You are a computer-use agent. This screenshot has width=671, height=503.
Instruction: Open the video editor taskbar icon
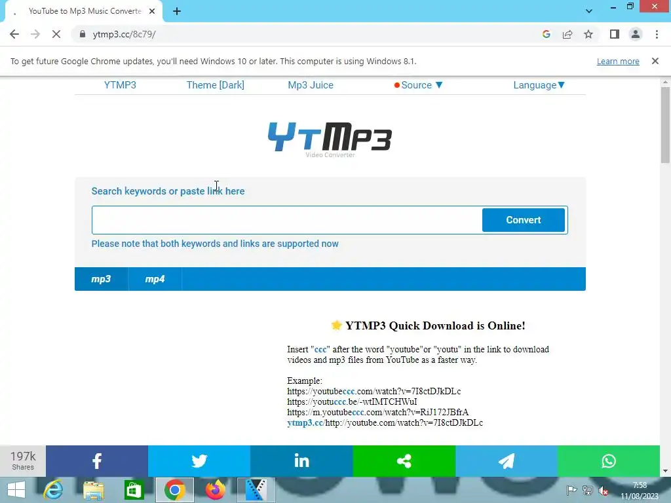[256, 490]
